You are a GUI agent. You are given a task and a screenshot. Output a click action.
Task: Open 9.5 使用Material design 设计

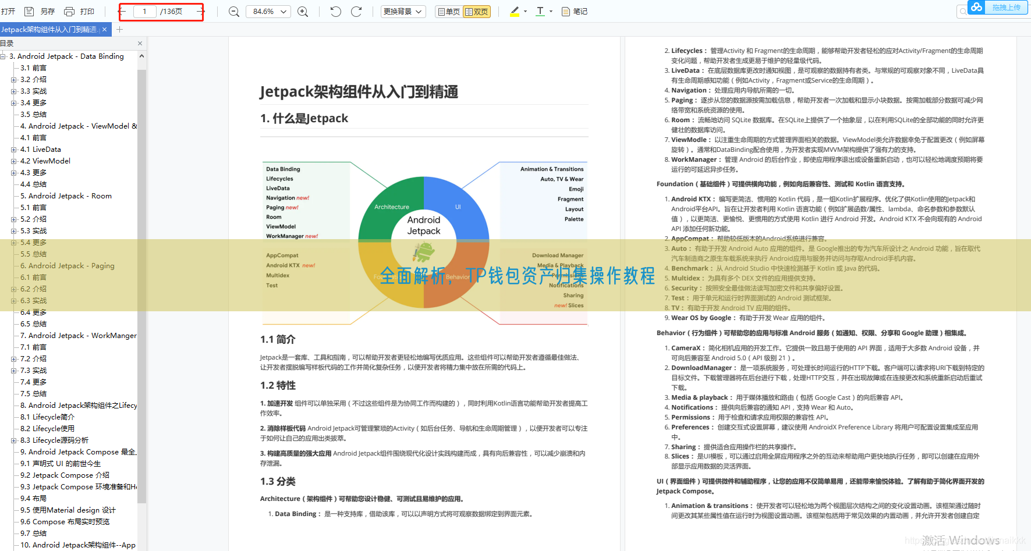pyautogui.click(x=68, y=510)
